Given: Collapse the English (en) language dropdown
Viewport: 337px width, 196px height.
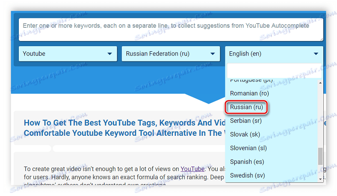Looking at the screenshot, I should [274, 54].
